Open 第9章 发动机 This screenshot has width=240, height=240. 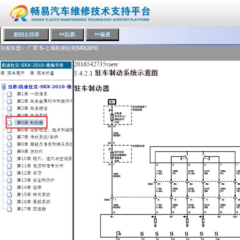(x=30, y=151)
